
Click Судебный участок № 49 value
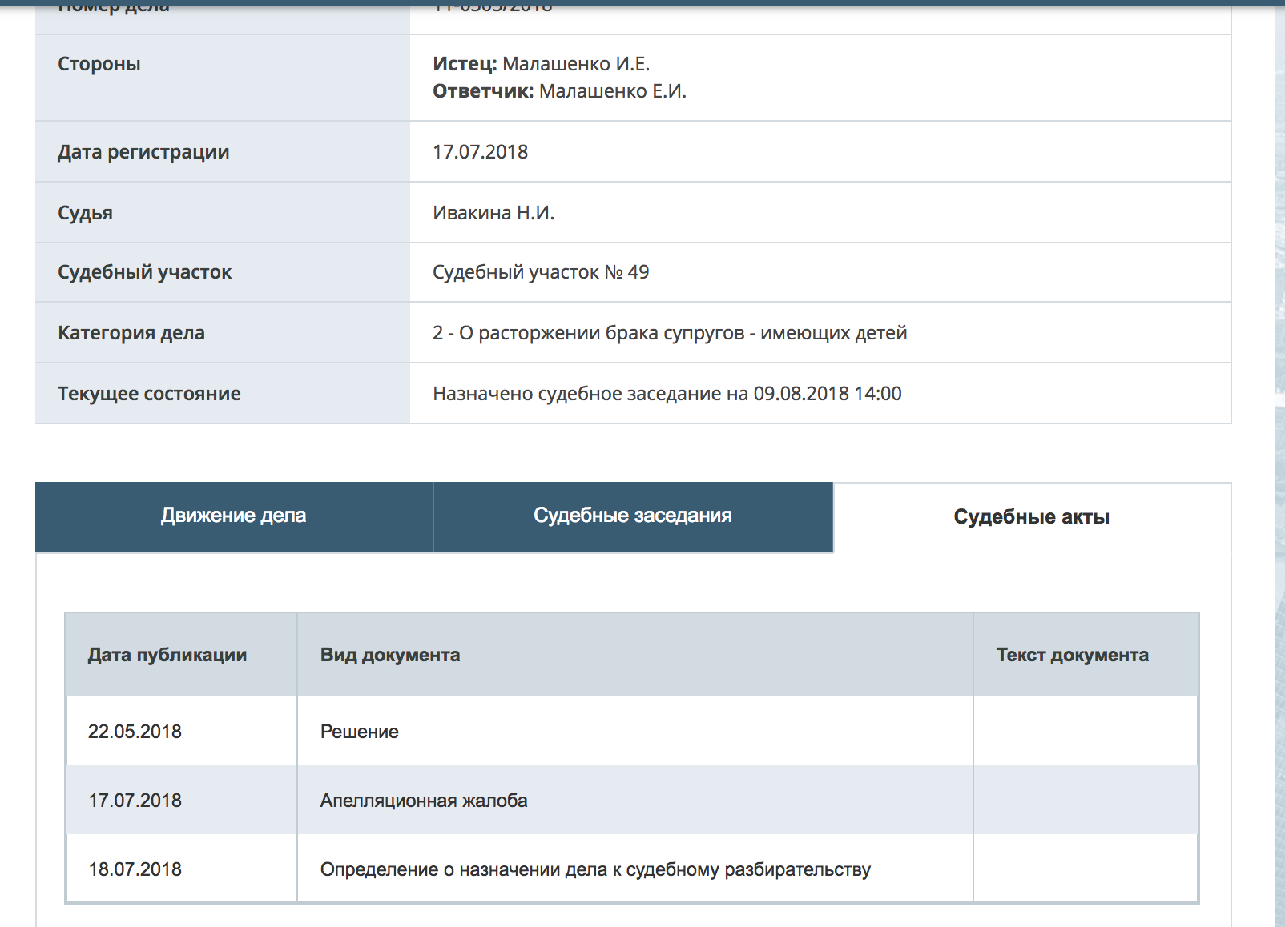541,272
